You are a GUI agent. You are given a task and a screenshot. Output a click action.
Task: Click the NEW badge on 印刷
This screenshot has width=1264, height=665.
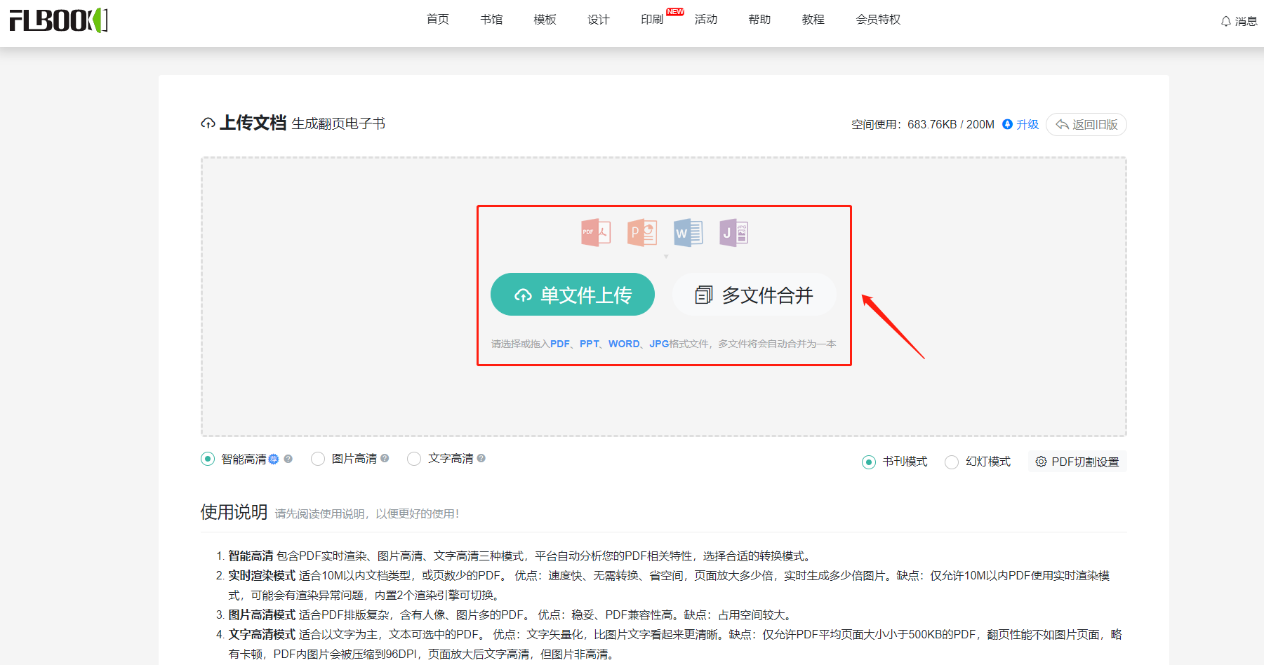pos(675,12)
